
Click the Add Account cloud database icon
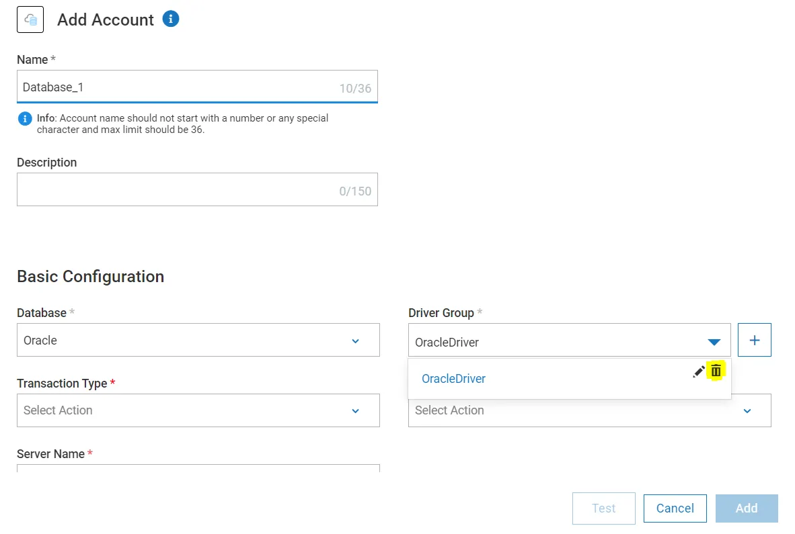(30, 19)
